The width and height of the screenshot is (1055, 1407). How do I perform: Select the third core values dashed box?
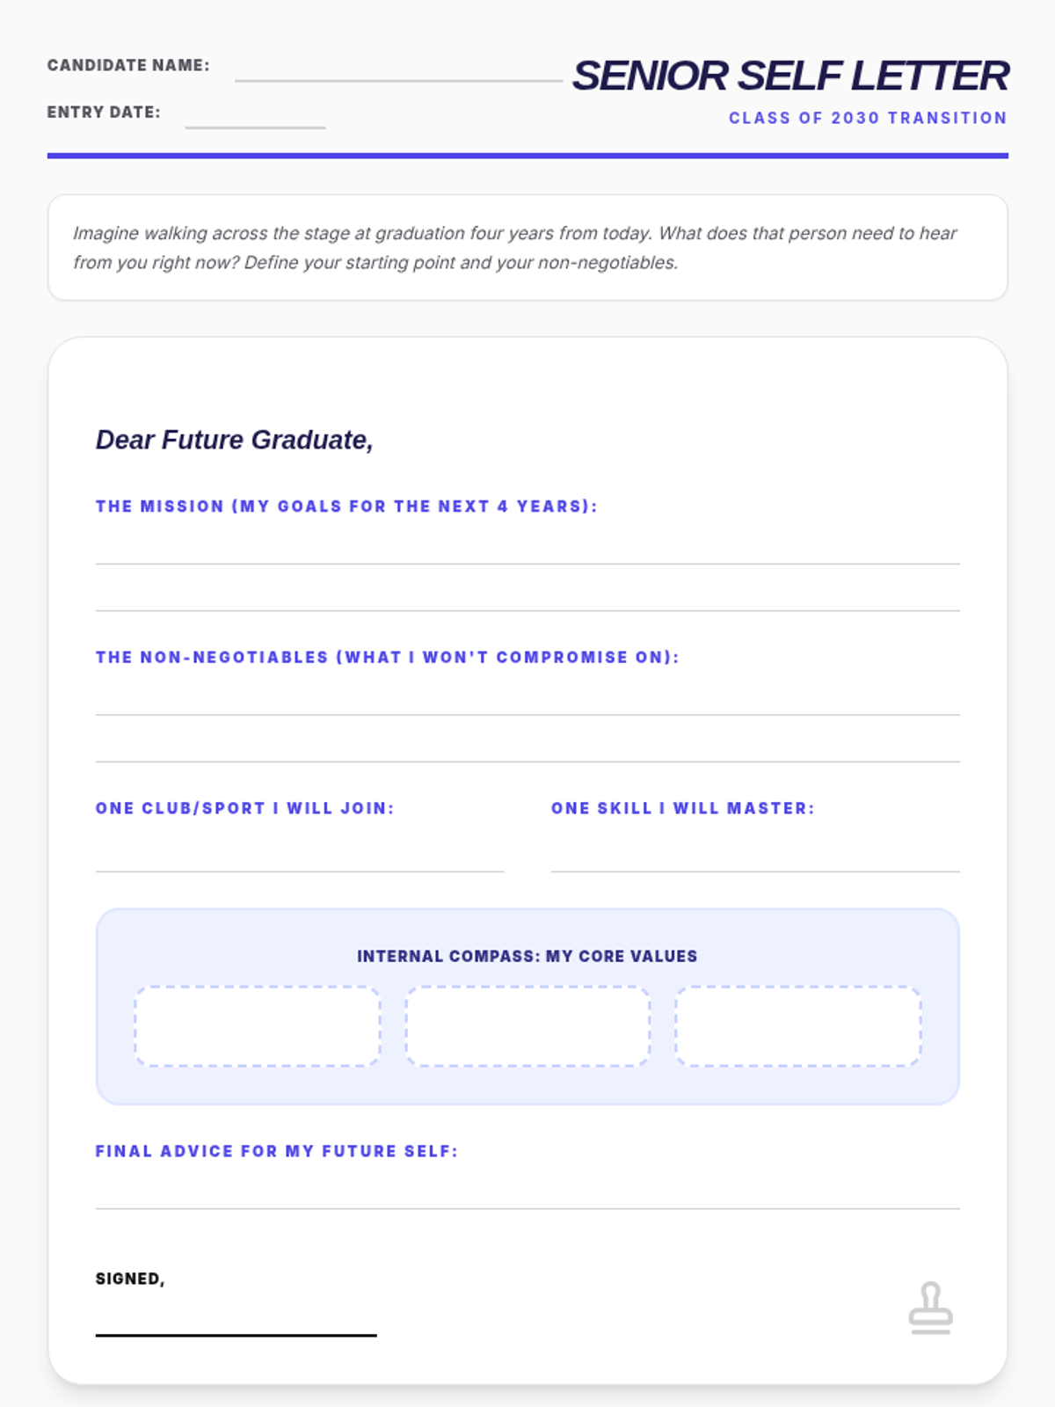click(x=797, y=1026)
